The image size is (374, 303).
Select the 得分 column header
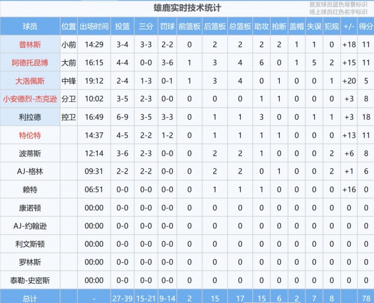[366, 26]
